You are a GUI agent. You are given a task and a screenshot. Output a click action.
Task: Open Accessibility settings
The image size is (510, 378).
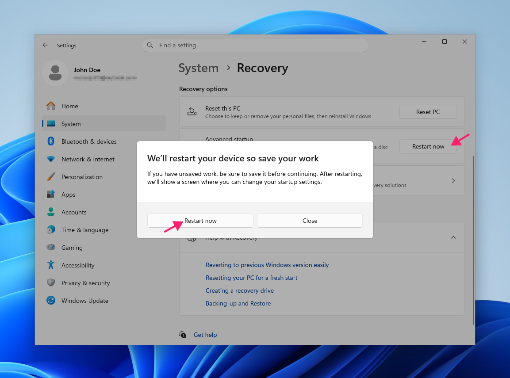click(104, 265)
